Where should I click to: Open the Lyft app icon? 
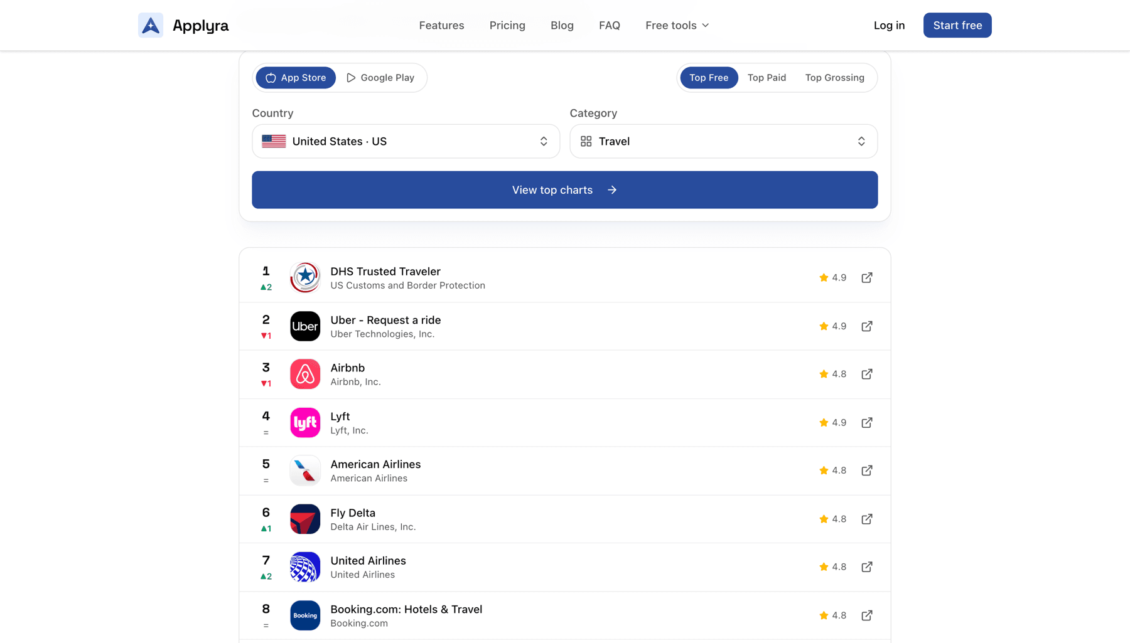tap(305, 423)
